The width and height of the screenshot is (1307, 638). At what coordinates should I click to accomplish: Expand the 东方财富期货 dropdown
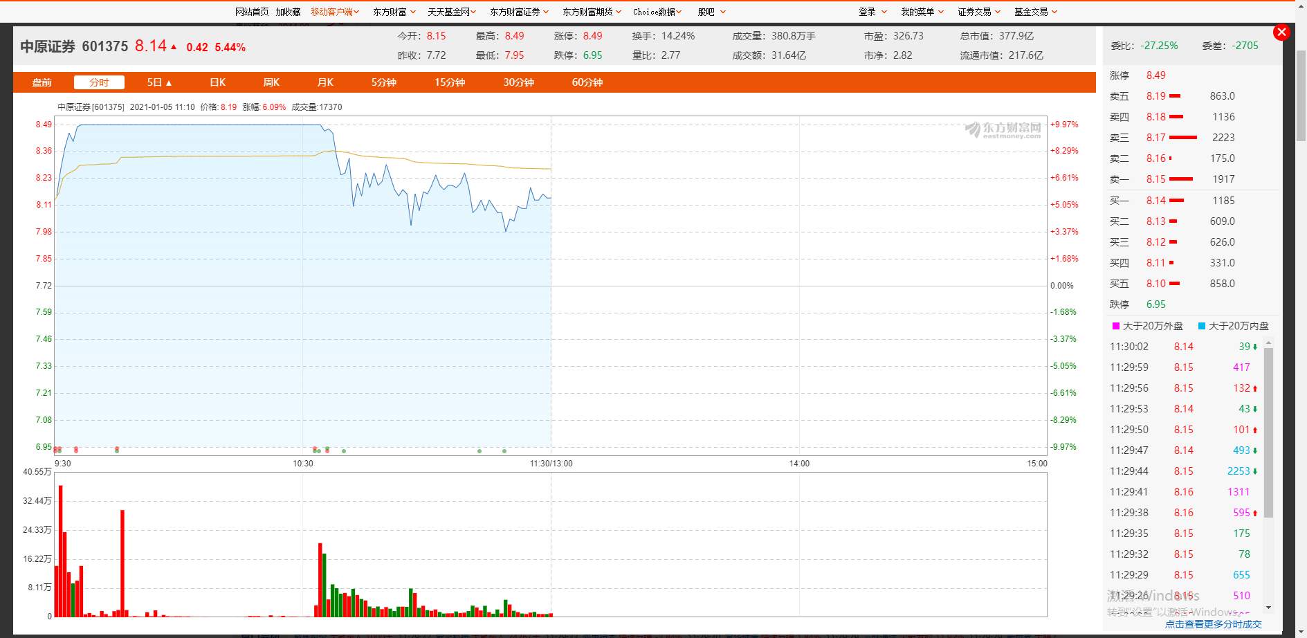(592, 12)
